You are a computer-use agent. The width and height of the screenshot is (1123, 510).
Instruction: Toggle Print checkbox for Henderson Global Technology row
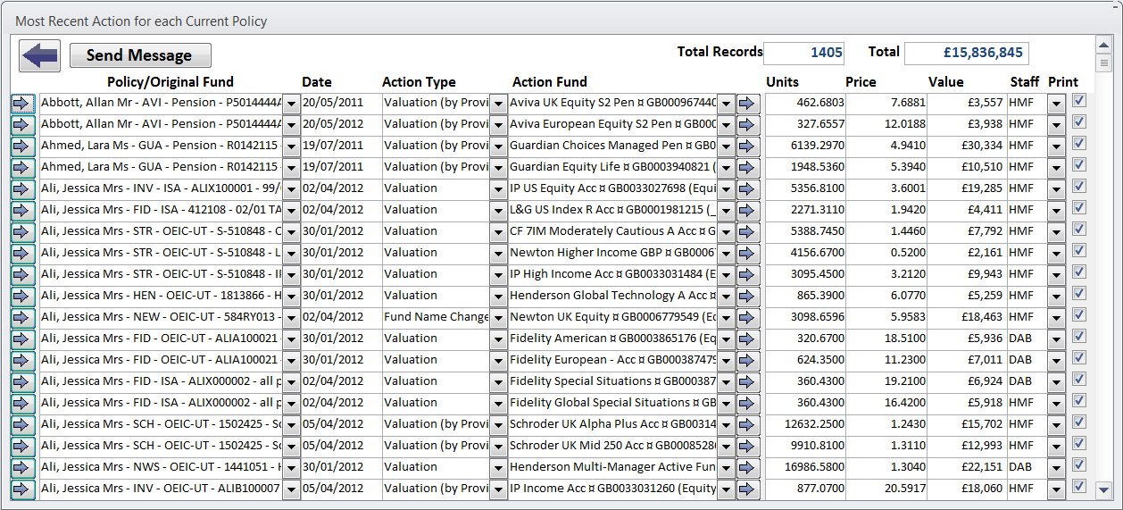(1078, 294)
